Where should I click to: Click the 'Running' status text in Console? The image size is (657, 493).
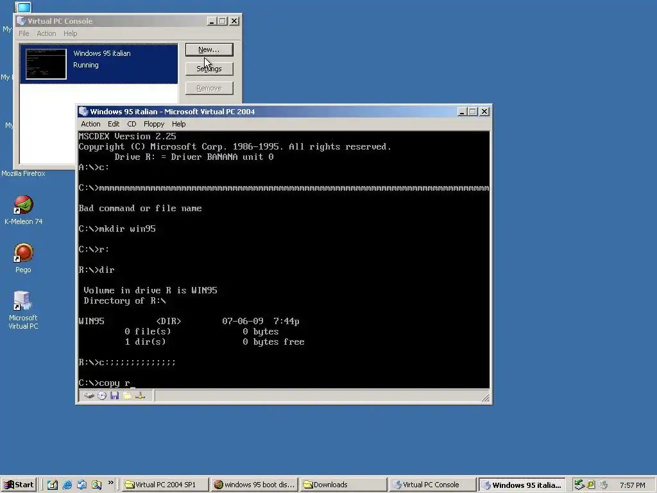point(86,65)
